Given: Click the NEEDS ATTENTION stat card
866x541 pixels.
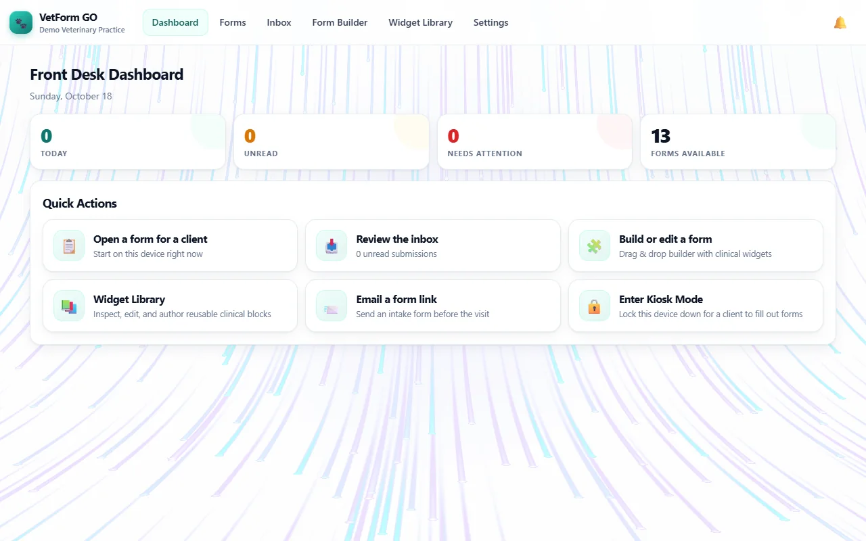Looking at the screenshot, I should (534, 141).
